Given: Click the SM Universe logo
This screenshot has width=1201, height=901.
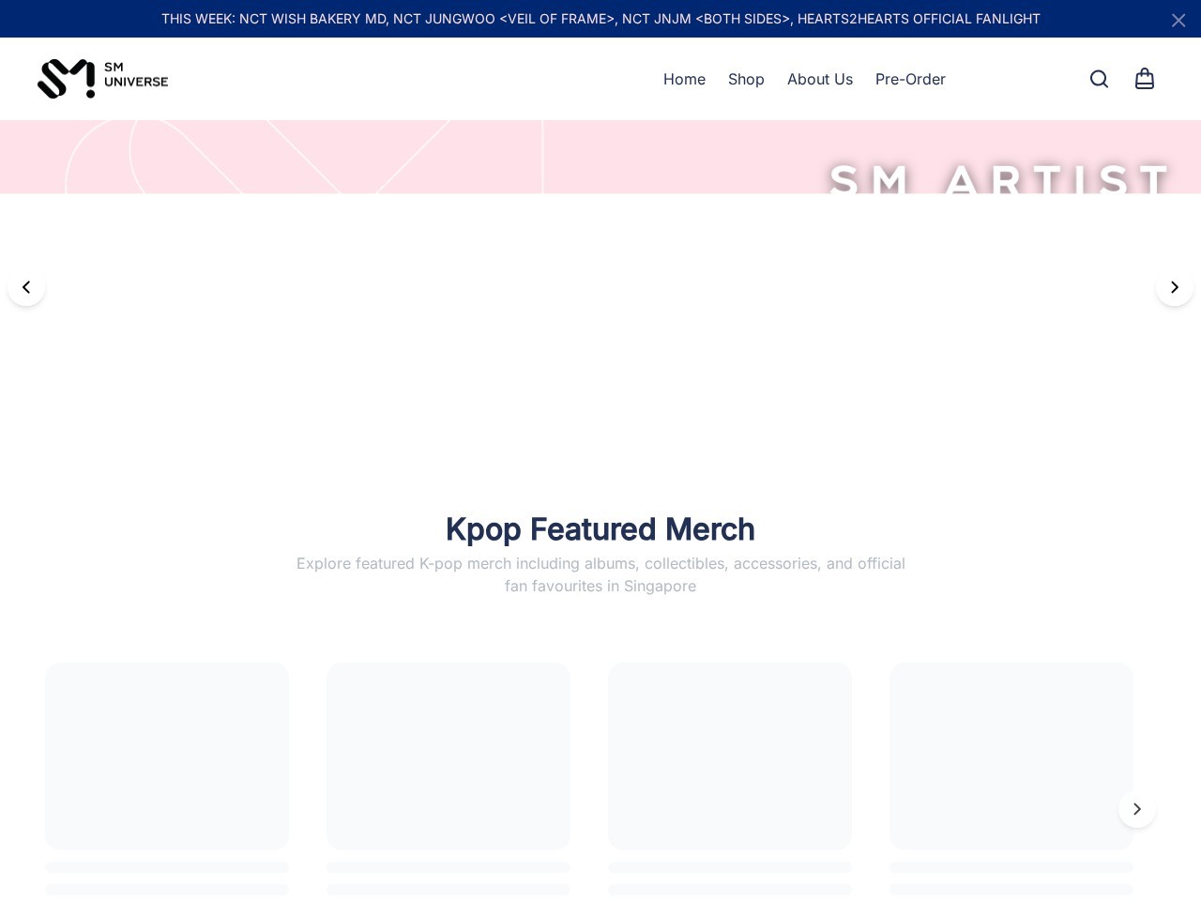Looking at the screenshot, I should click(103, 79).
